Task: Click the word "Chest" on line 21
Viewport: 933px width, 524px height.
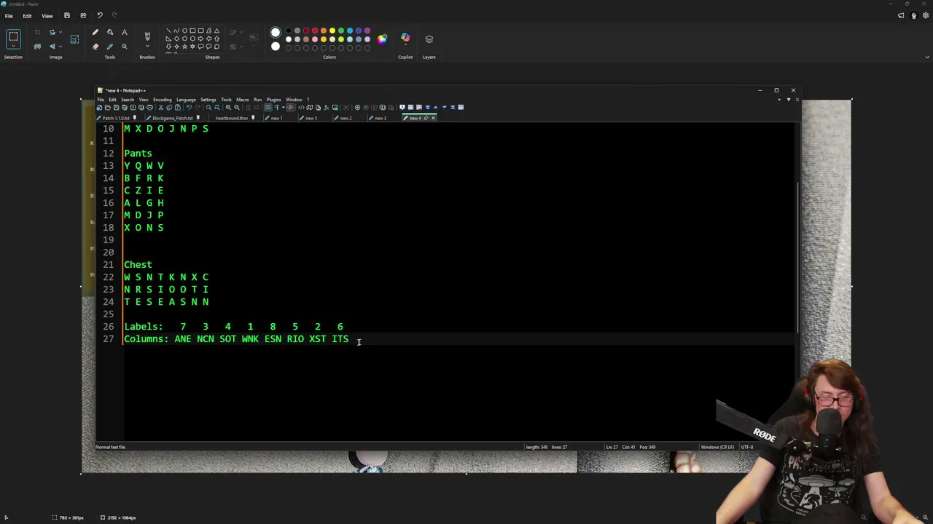Action: 138,265
